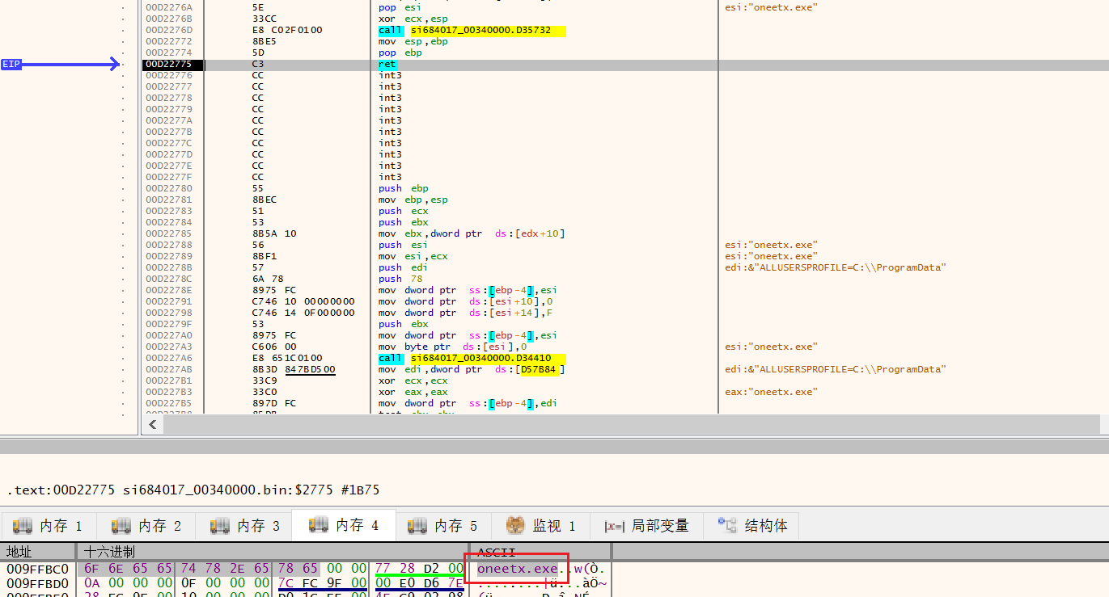Open the 内存 5 tab

point(442,526)
